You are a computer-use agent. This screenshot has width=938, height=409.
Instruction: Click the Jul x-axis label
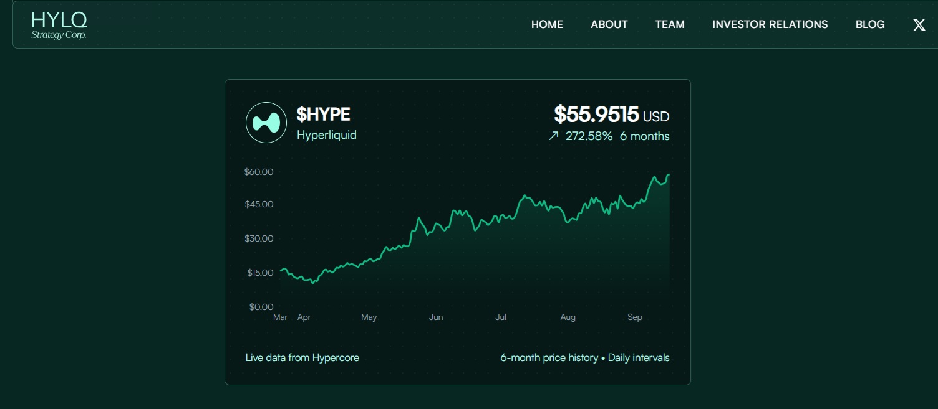click(x=501, y=317)
